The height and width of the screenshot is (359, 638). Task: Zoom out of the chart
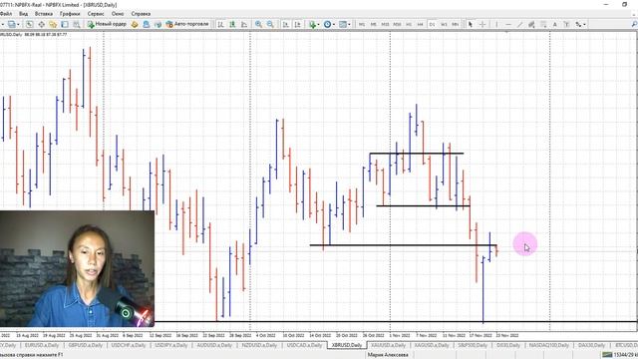(x=270, y=24)
